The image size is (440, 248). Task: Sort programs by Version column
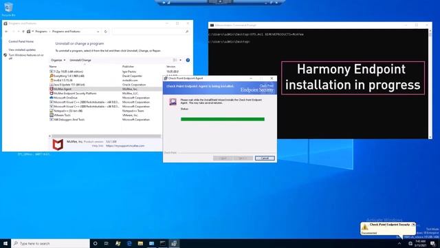pyautogui.click(x=171, y=66)
